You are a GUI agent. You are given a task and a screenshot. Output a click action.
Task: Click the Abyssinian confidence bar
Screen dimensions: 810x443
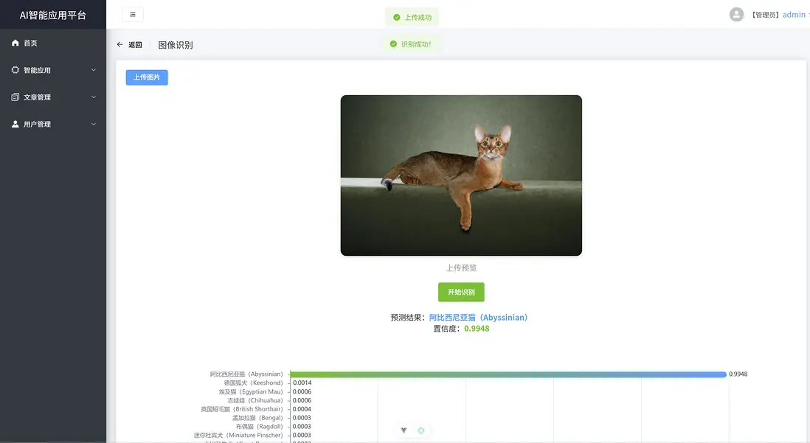[x=508, y=374]
